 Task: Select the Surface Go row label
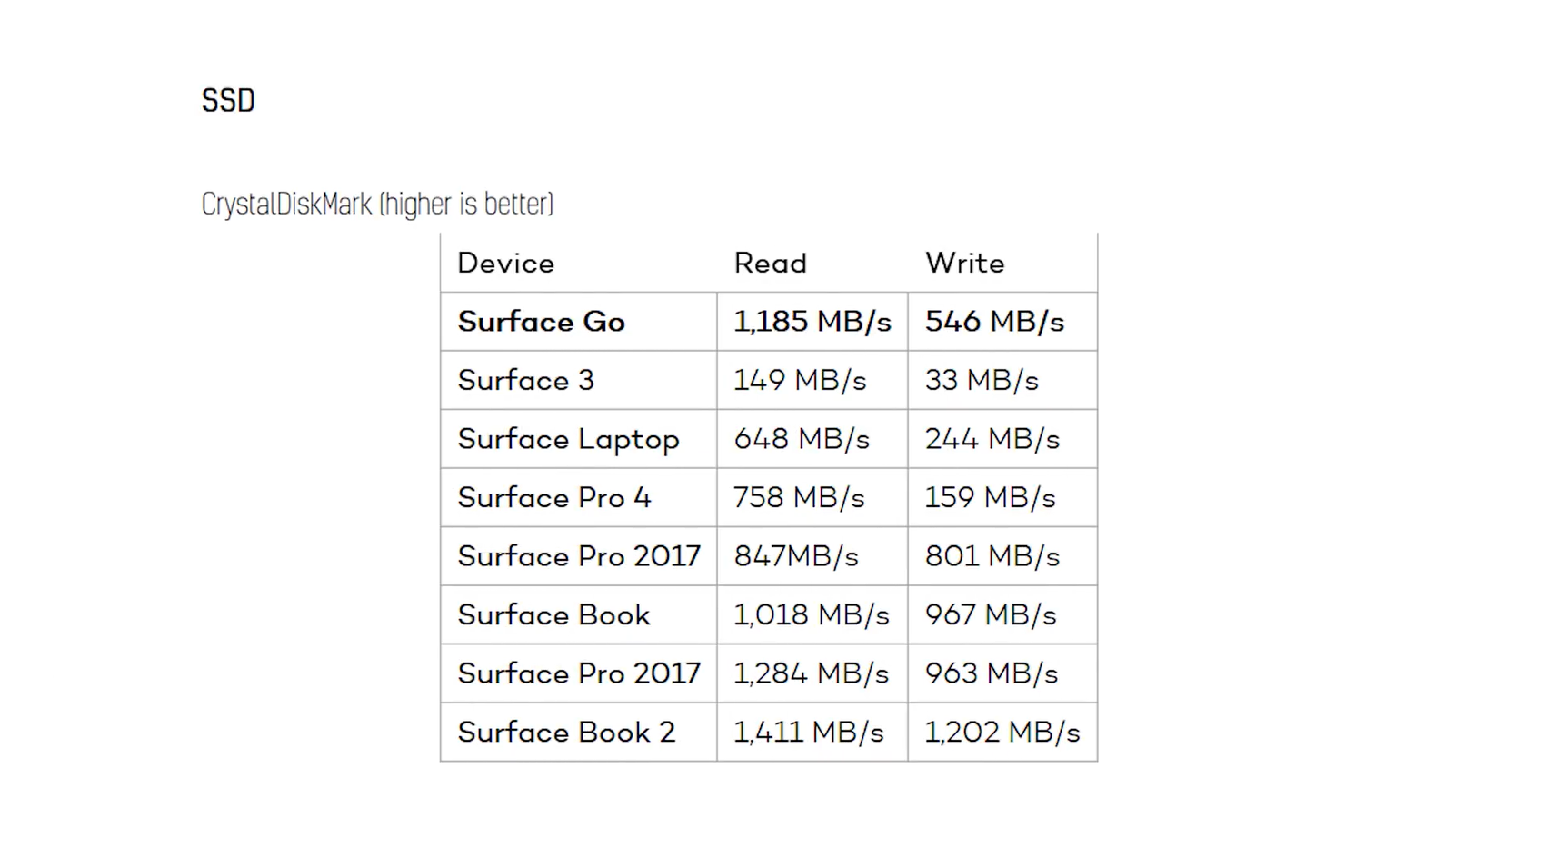click(x=542, y=322)
